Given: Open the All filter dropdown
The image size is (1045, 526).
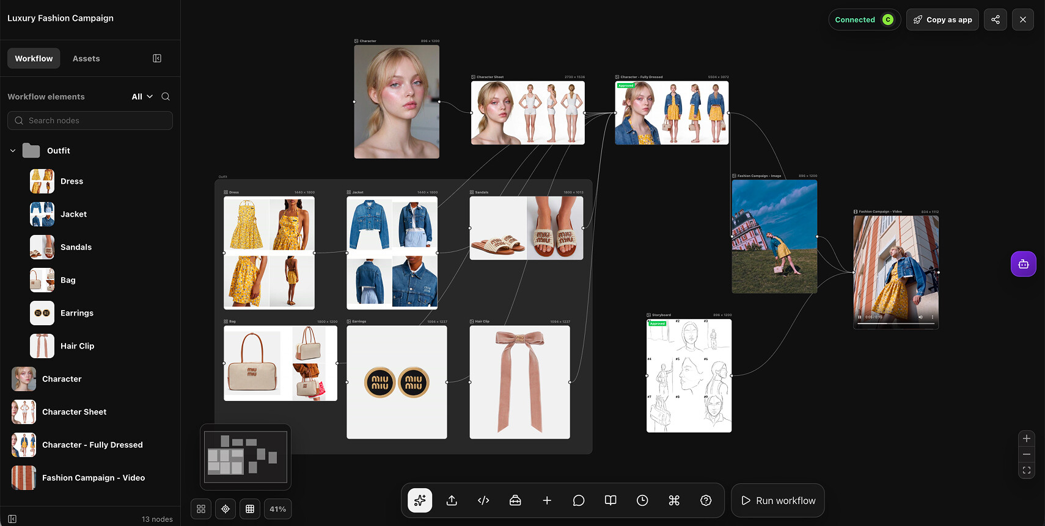Looking at the screenshot, I should click(142, 96).
